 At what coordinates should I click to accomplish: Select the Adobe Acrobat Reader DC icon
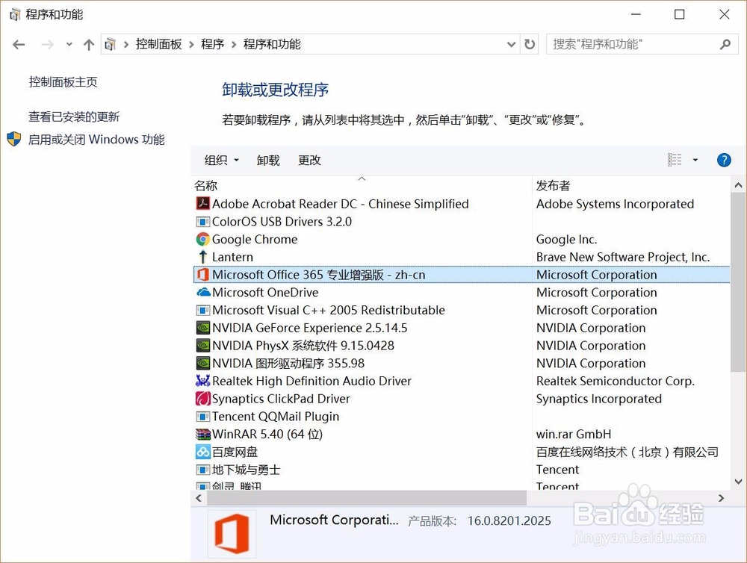202,203
